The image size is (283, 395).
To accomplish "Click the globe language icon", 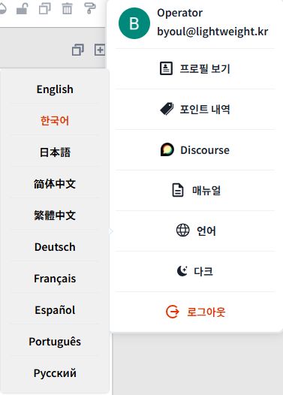I will tap(183, 230).
